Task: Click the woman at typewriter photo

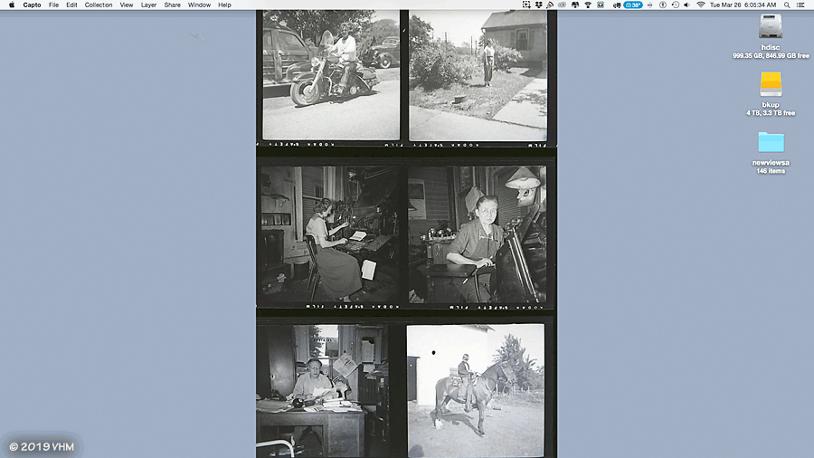Action: point(330,234)
